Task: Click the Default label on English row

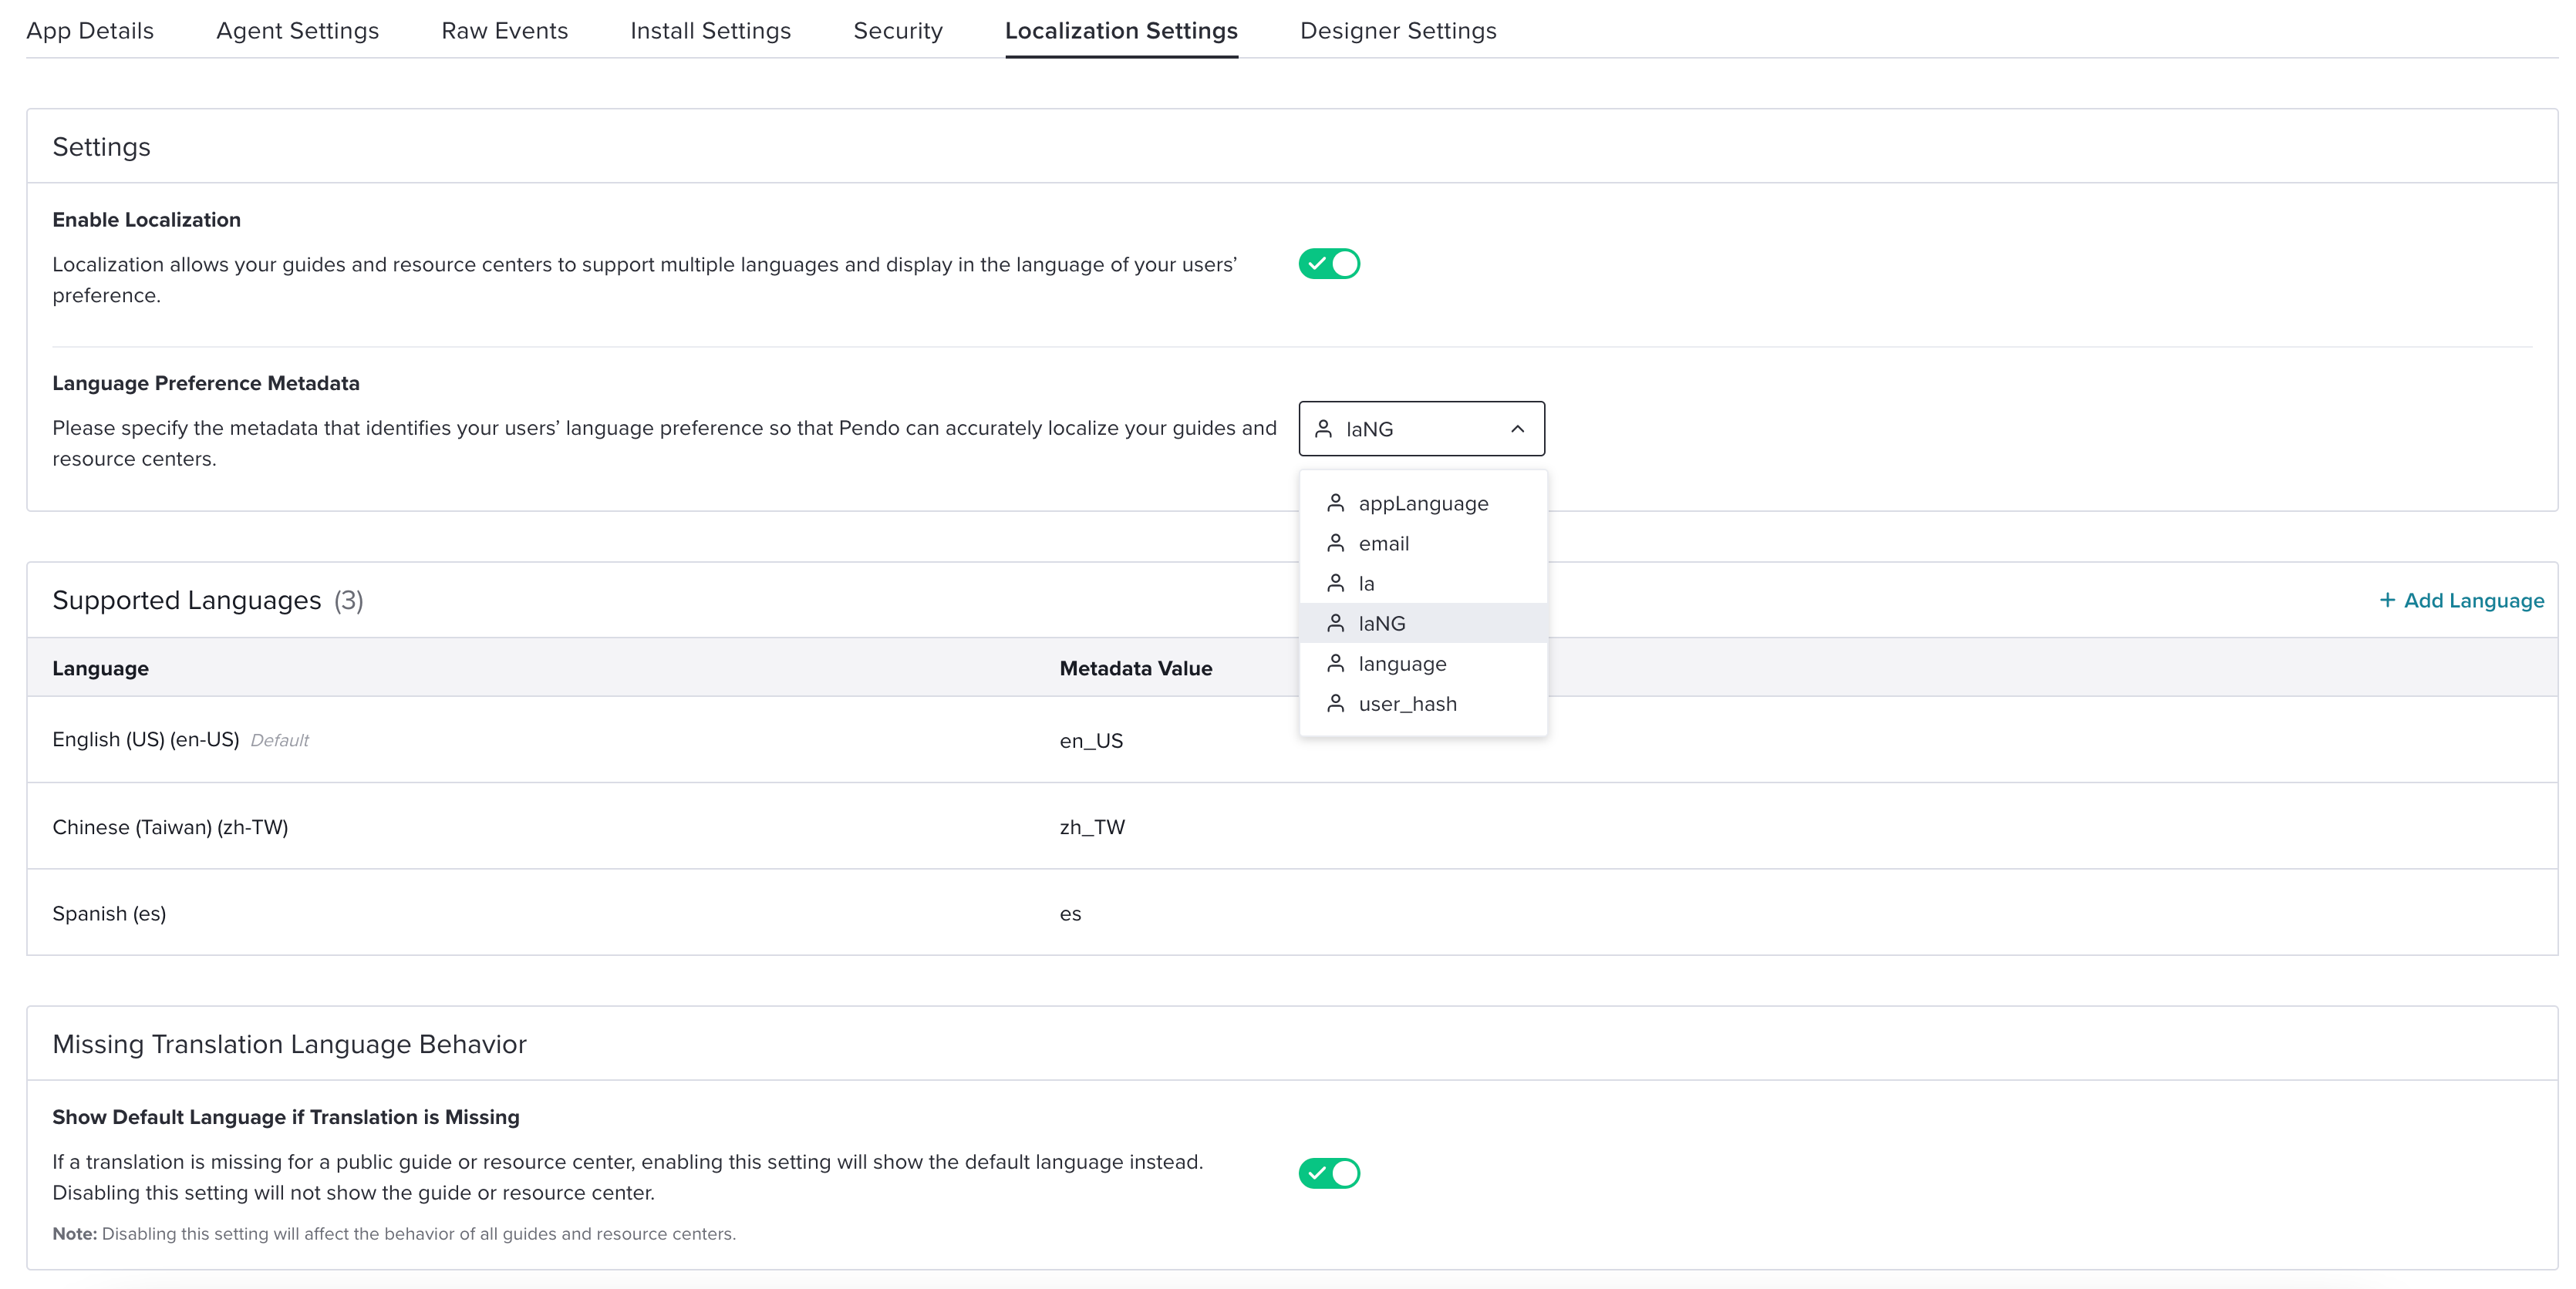Action: (x=279, y=740)
